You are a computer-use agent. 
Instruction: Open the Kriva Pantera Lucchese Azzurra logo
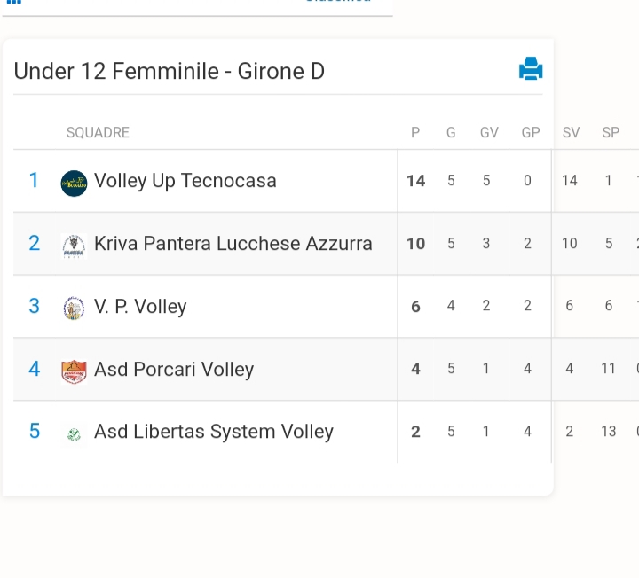(74, 246)
